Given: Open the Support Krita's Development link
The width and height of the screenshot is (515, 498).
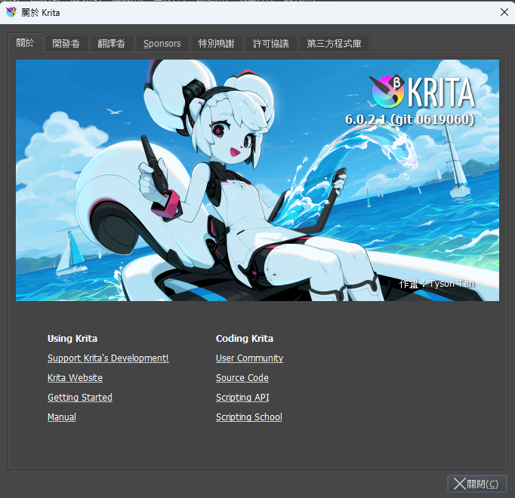Looking at the screenshot, I should tap(108, 358).
